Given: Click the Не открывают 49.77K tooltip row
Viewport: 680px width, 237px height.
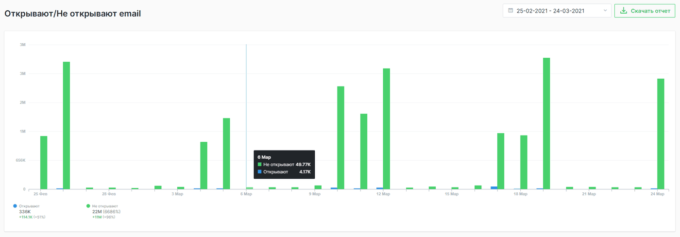Looking at the screenshot, I should click(284, 165).
